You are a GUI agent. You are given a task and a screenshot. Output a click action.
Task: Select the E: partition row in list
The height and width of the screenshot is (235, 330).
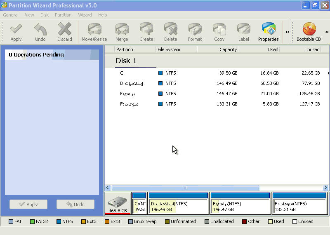tap(217, 94)
